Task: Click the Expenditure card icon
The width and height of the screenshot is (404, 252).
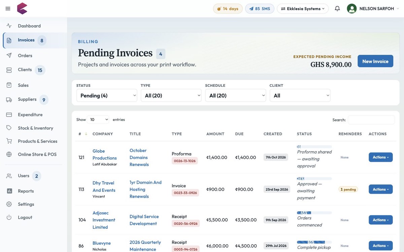Action: (x=9, y=115)
